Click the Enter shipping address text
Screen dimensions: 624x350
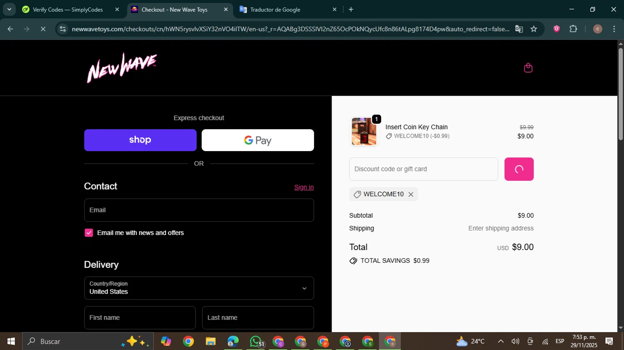click(501, 228)
